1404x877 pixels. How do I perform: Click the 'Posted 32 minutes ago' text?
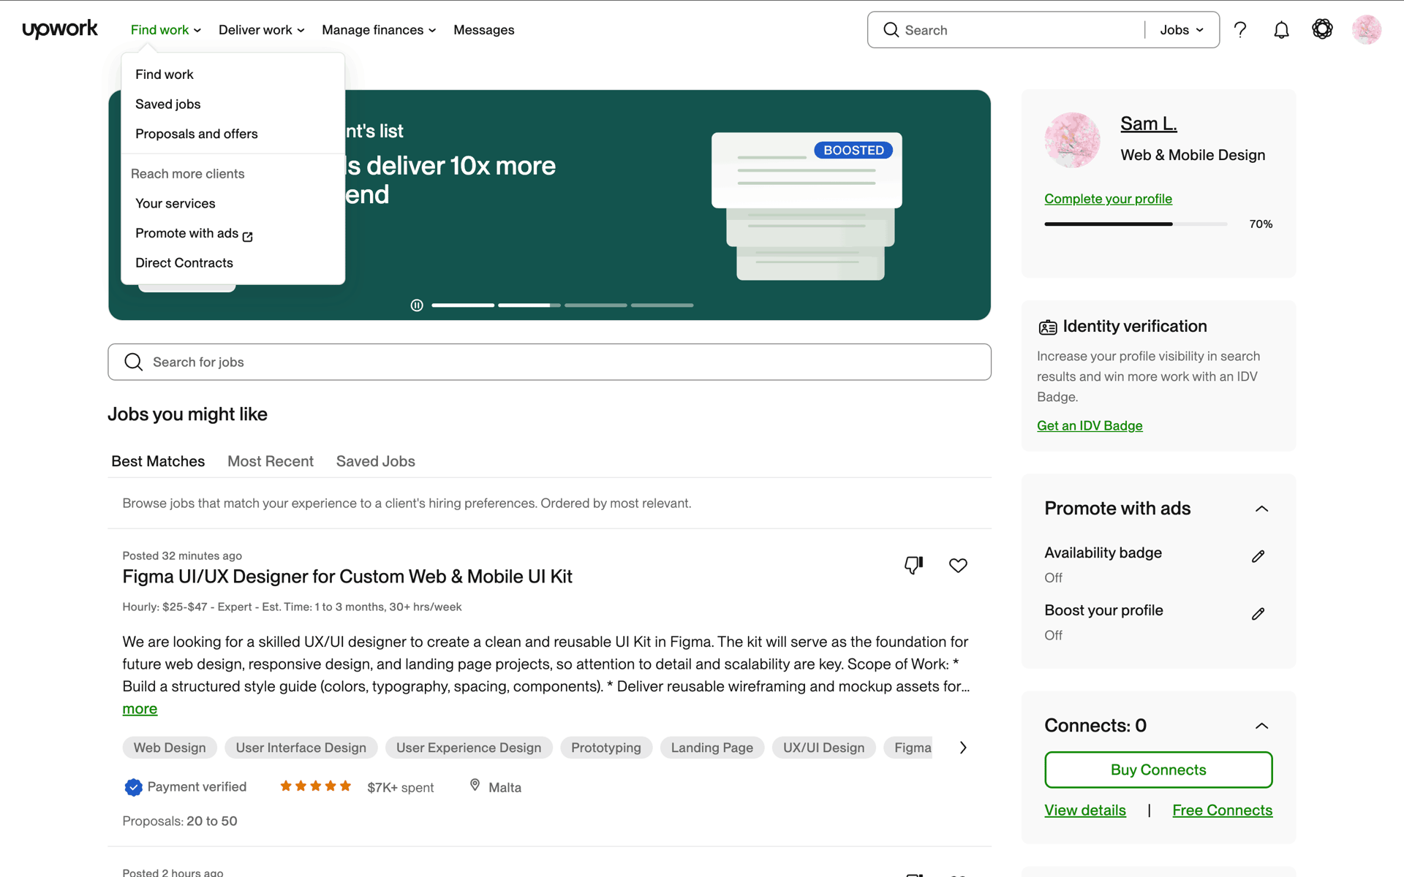click(x=182, y=556)
